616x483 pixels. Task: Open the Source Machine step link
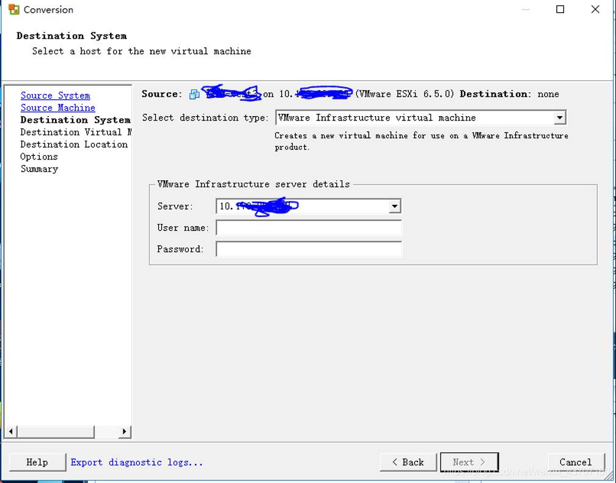57,108
